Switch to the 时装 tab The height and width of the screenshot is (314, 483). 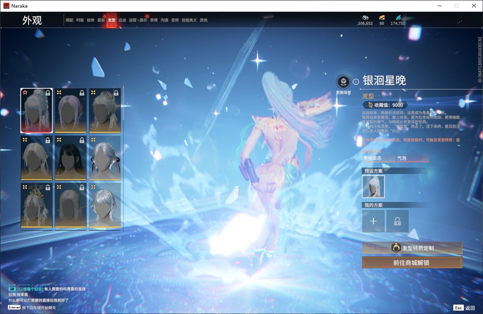80,20
